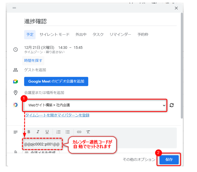Click the dialog vertical scrollbar

(x=182, y=65)
